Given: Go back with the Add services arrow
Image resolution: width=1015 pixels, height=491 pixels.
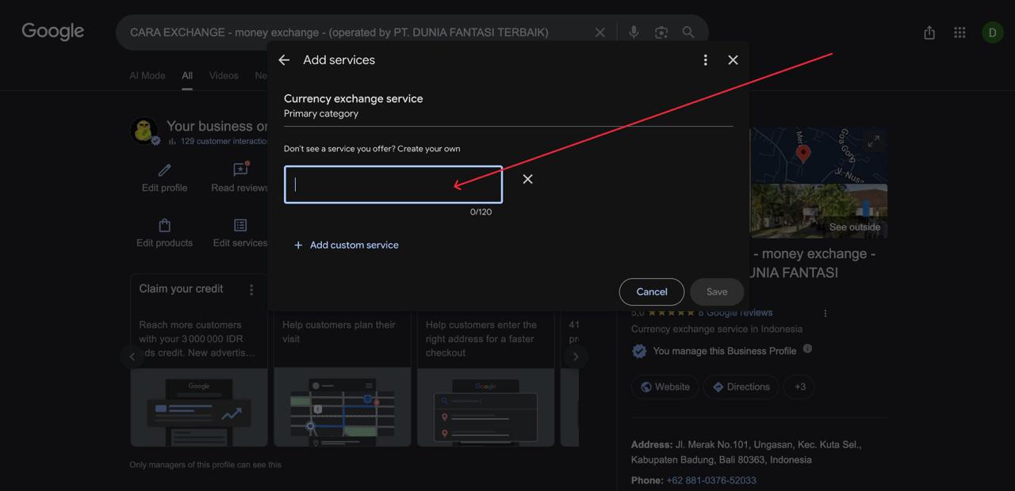Looking at the screenshot, I should [x=284, y=60].
